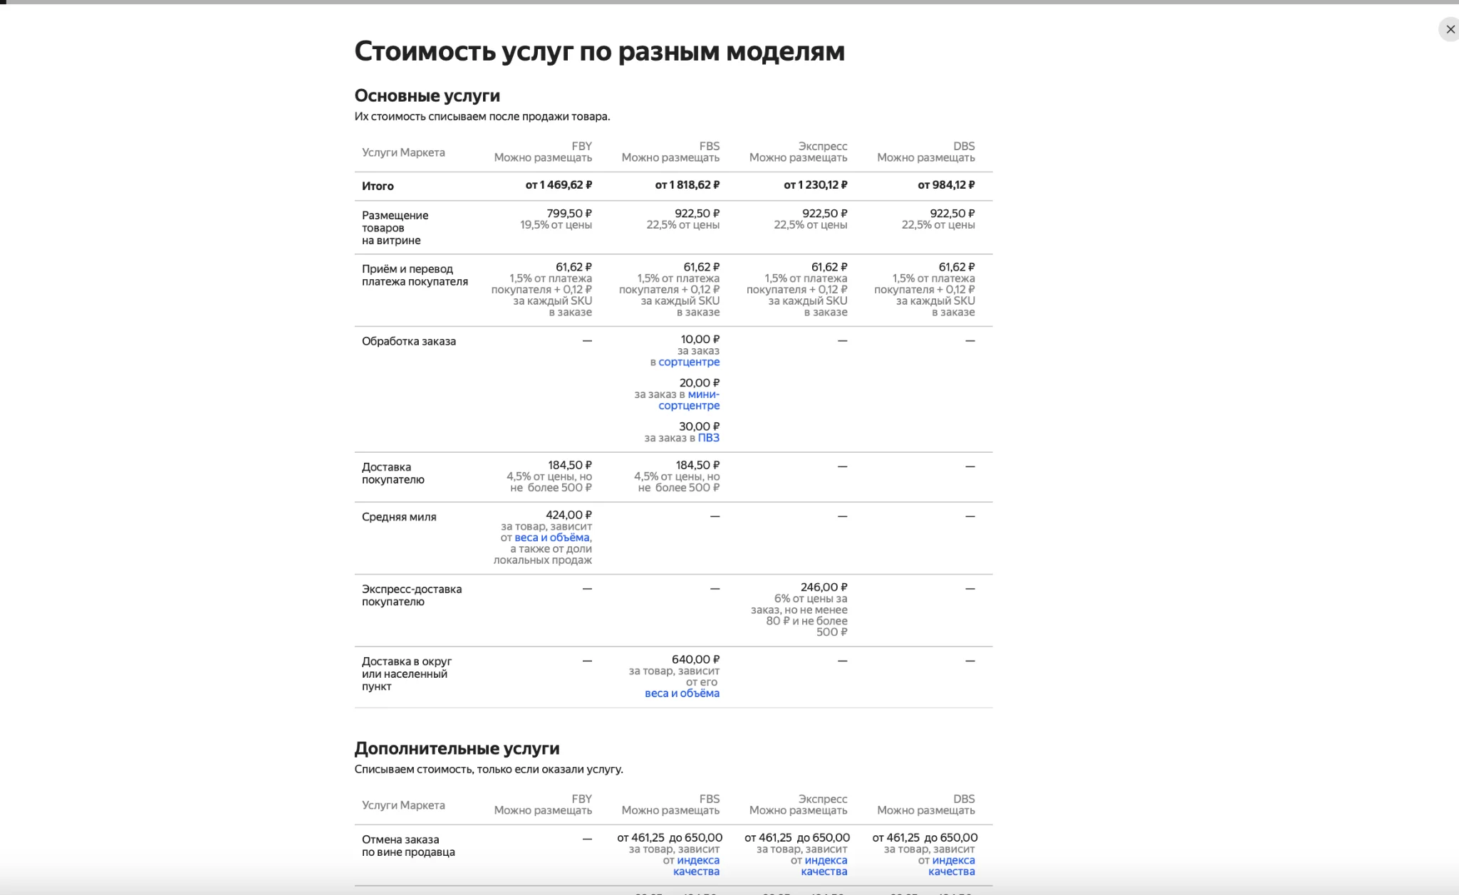Viewport: 1459px width, 895px height.
Task: Click the "Итого" row label
Action: tap(378, 186)
